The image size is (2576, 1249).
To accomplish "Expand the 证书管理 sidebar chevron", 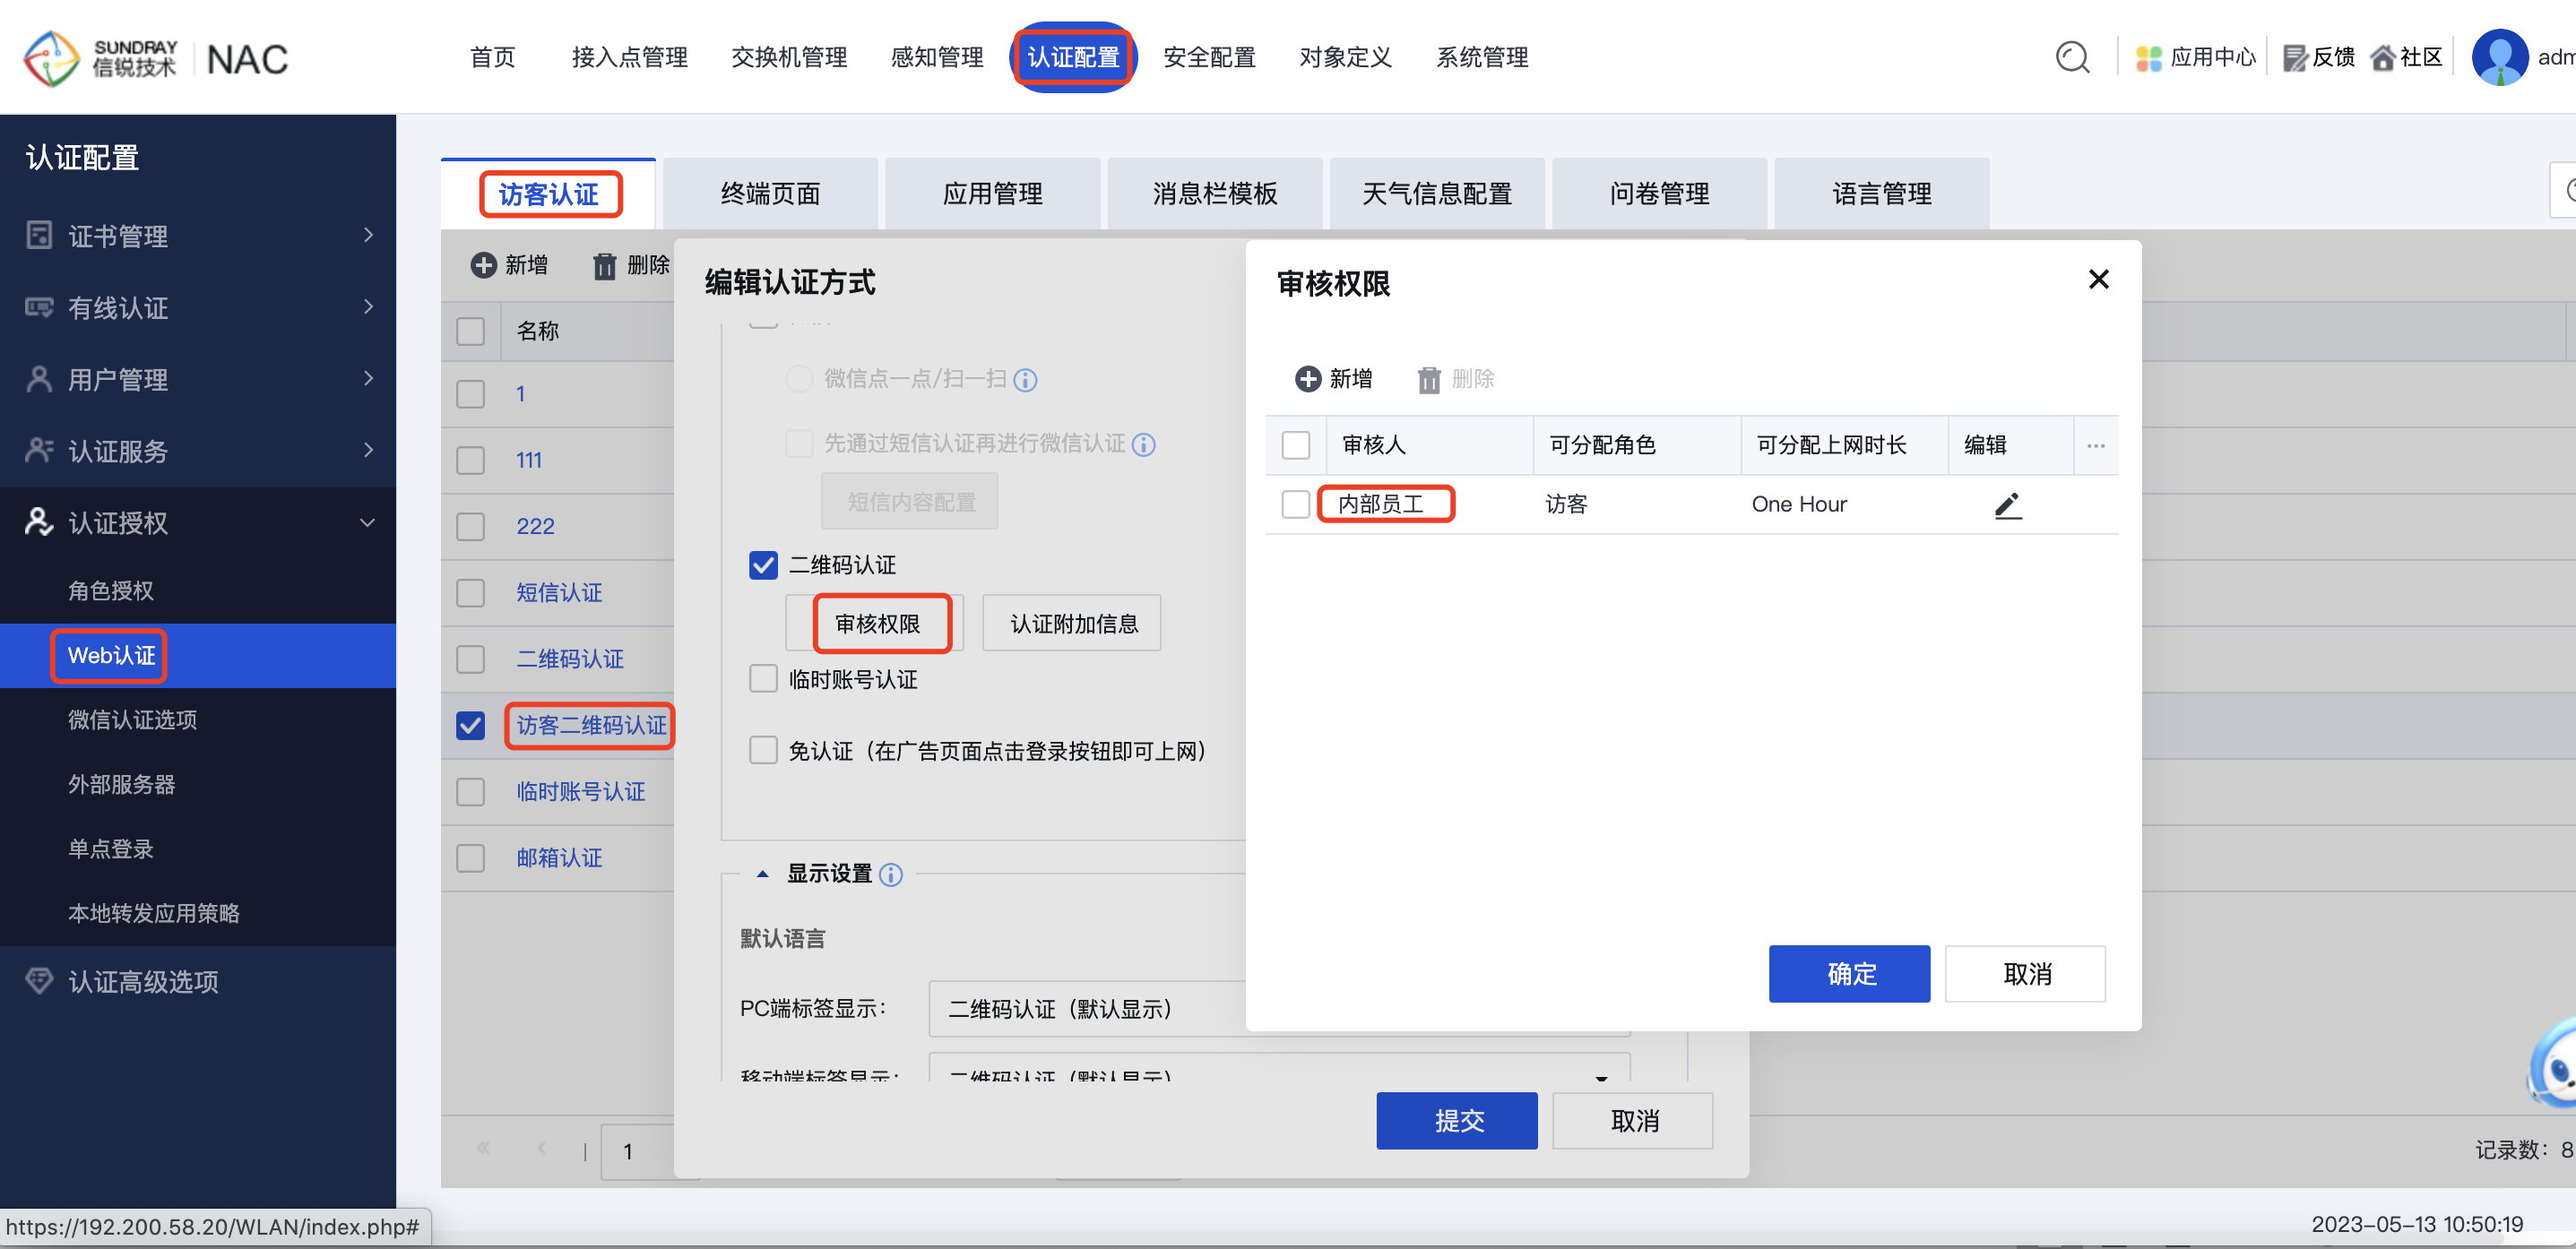I will pos(368,235).
